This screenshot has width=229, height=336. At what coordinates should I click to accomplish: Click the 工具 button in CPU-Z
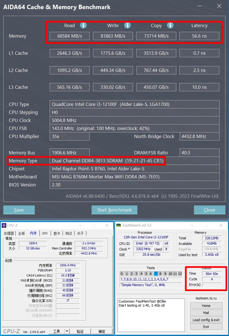click(x=57, y=331)
